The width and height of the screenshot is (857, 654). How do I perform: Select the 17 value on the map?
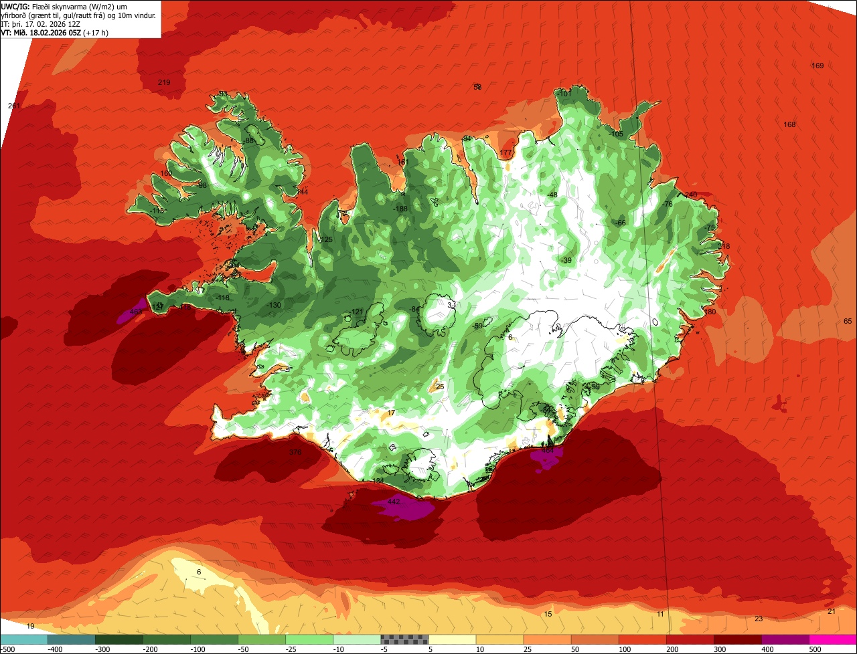pos(391,413)
